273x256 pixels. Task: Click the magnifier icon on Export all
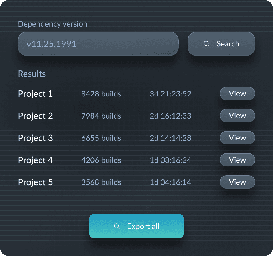tap(117, 226)
